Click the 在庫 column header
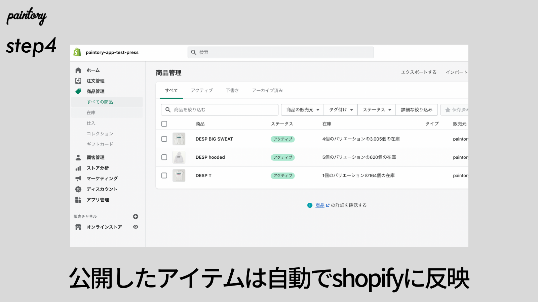 point(327,124)
